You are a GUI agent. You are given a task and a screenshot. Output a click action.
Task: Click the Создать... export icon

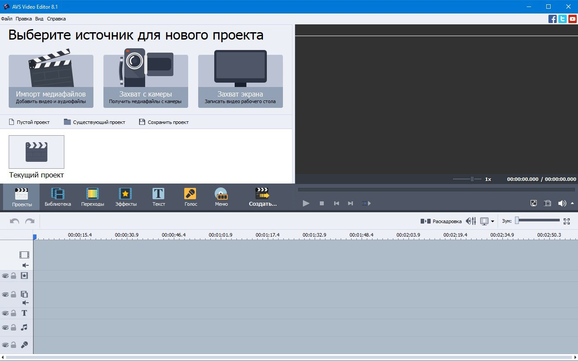click(x=263, y=197)
